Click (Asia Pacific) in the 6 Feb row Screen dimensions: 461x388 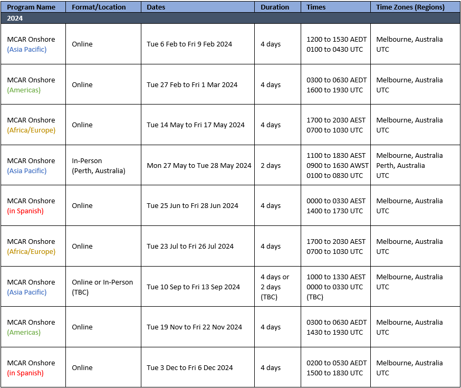point(27,50)
